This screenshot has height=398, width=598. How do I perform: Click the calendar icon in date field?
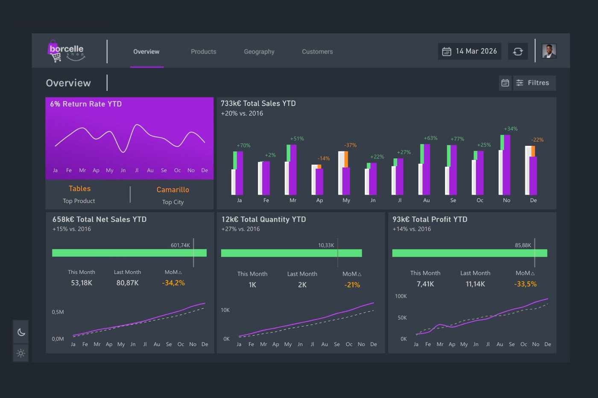[x=446, y=52]
